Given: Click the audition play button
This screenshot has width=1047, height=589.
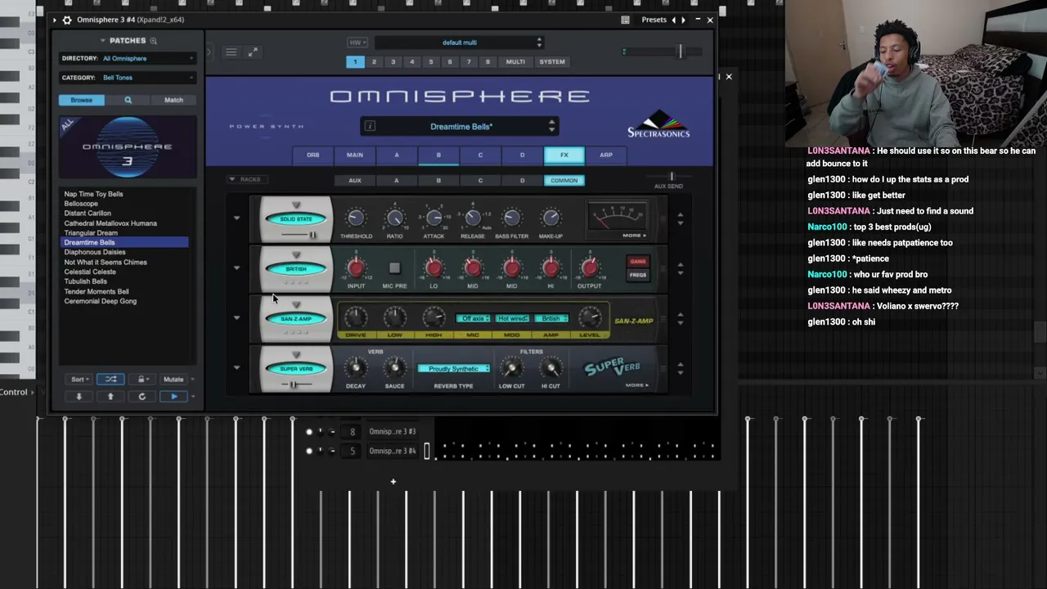Looking at the screenshot, I should pos(173,397).
